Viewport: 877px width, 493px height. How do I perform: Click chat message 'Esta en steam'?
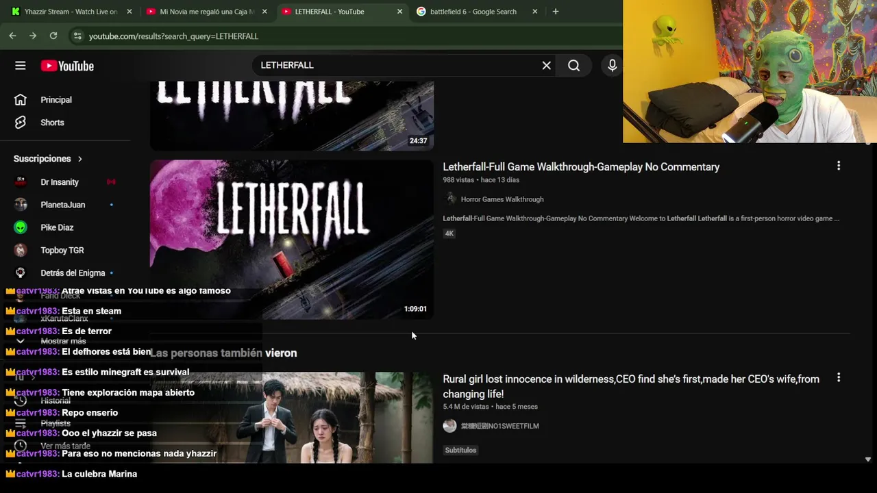(x=92, y=311)
